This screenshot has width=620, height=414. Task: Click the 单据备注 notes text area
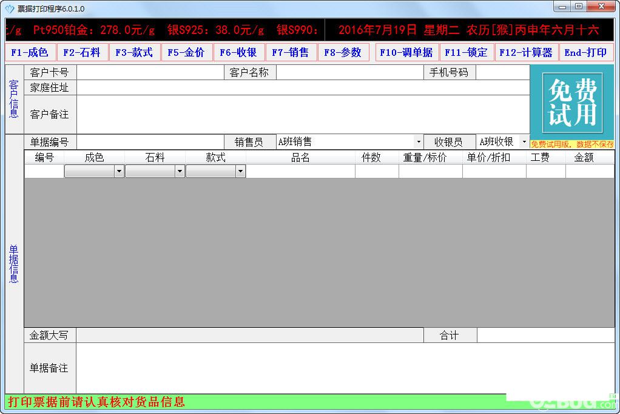[345, 368]
